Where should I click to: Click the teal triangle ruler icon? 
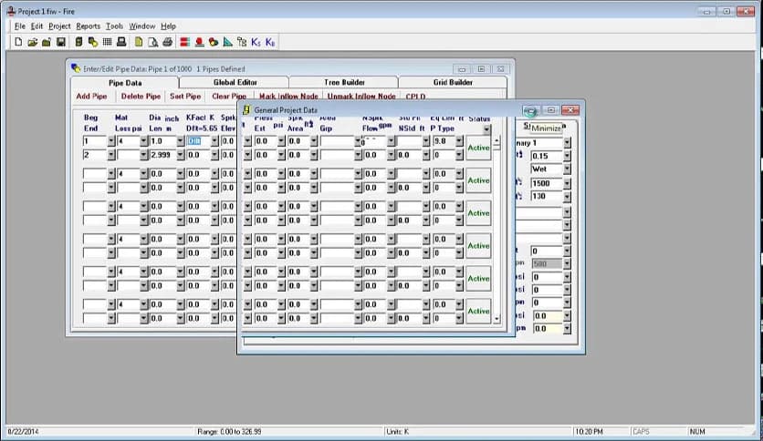tap(228, 42)
